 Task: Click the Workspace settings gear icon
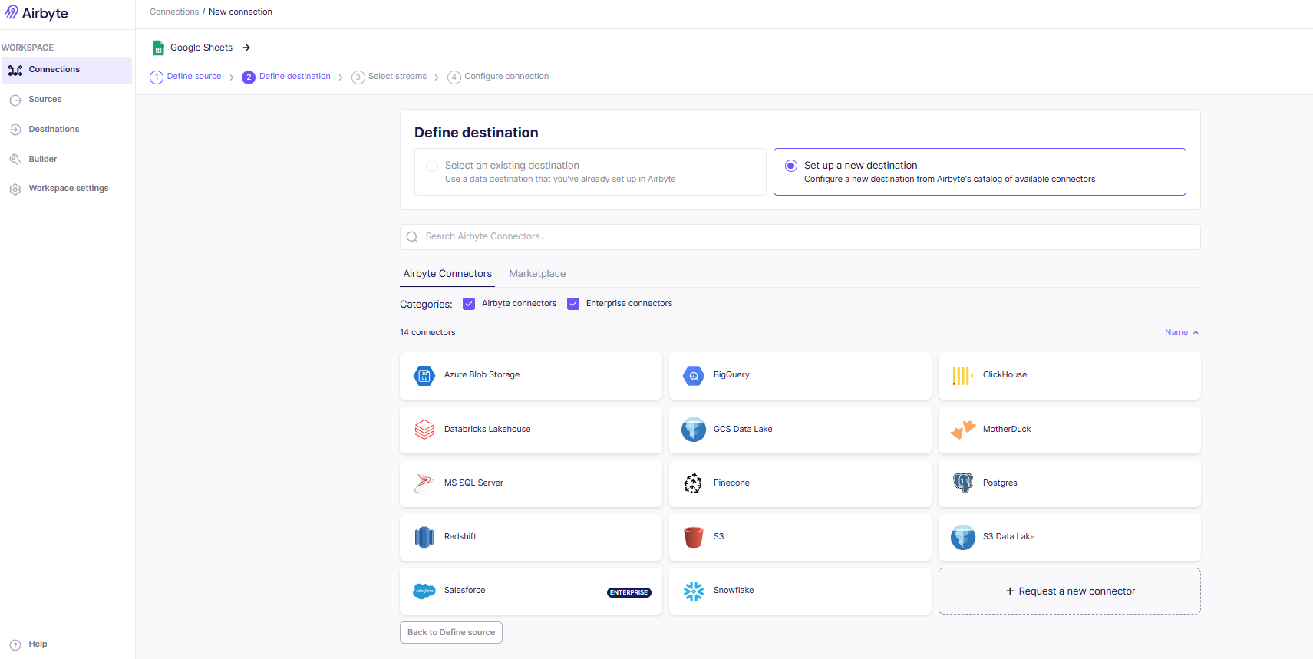(15, 189)
